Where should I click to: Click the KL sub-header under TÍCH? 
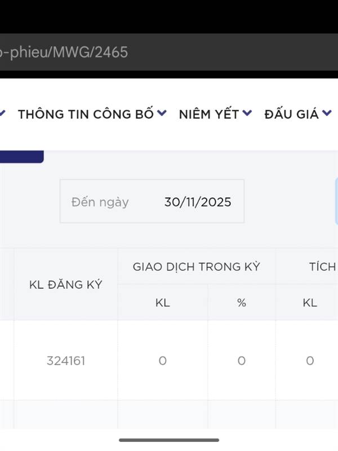point(310,303)
